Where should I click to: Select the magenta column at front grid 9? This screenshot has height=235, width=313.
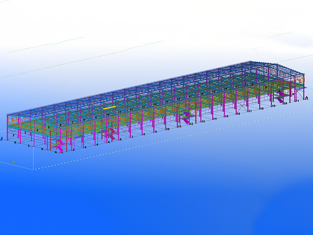click(154, 119)
